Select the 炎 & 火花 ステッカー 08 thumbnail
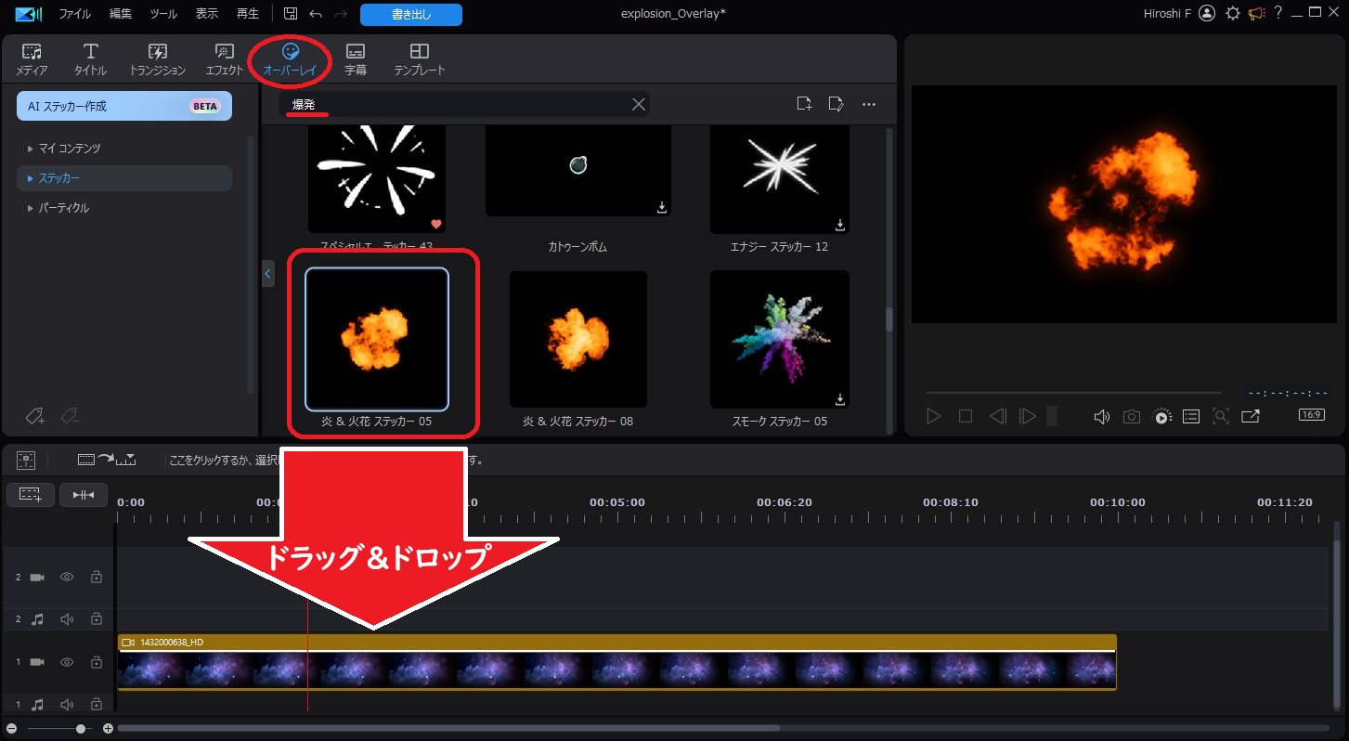The width and height of the screenshot is (1349, 741). pos(578,339)
